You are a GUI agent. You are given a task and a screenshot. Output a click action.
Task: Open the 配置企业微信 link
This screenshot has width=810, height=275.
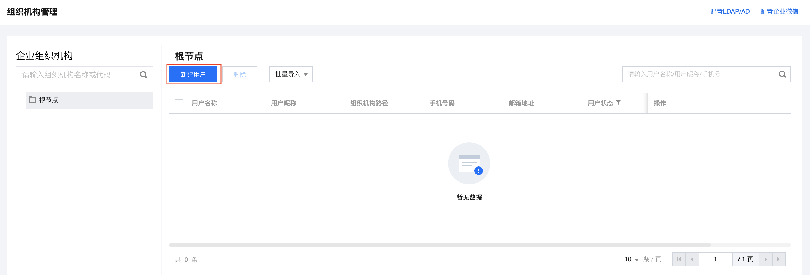(779, 12)
